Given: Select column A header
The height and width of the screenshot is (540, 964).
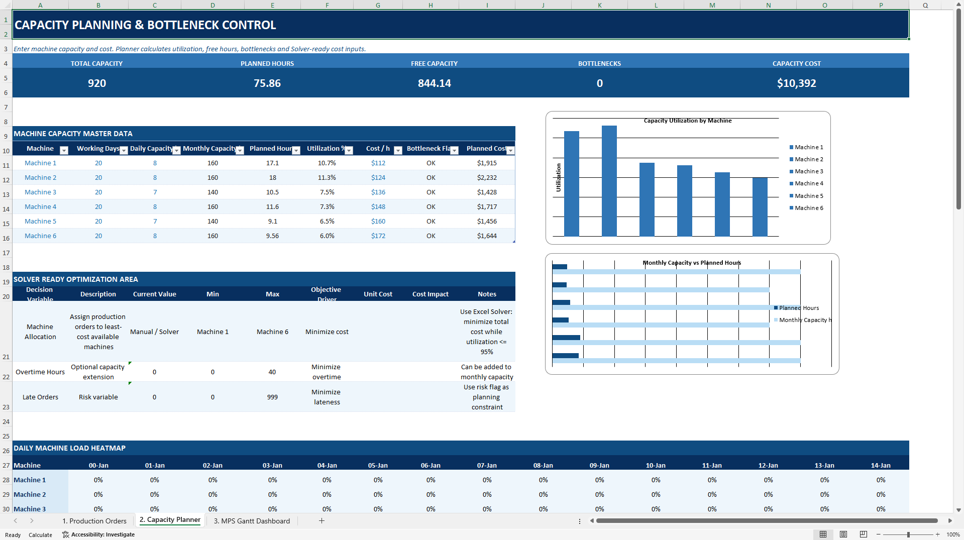Looking at the screenshot, I should 40,5.
